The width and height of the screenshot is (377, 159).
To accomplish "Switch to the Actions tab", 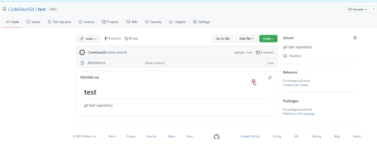I will pos(87,22).
